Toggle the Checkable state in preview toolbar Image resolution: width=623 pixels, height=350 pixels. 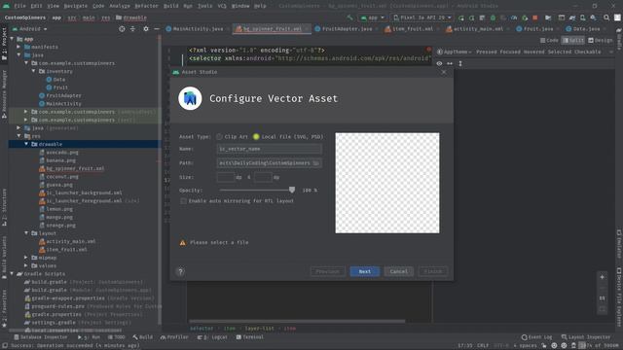coord(588,52)
